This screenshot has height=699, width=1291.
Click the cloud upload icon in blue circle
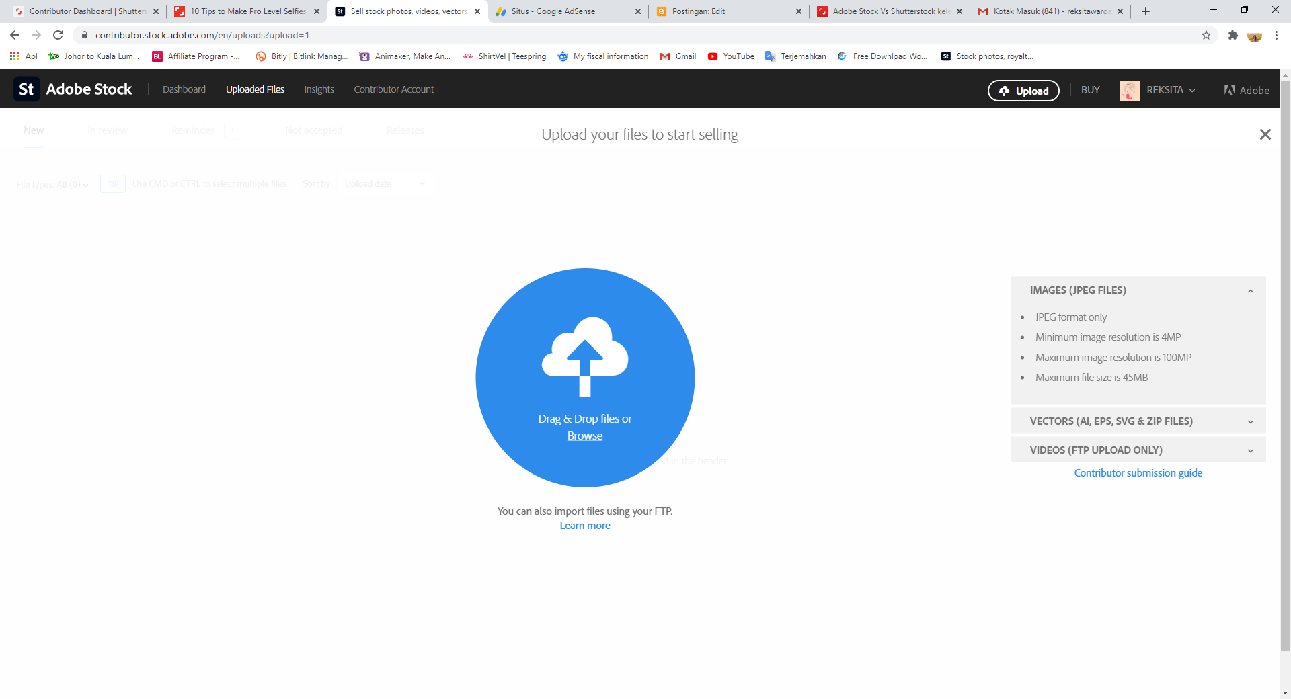[585, 356]
